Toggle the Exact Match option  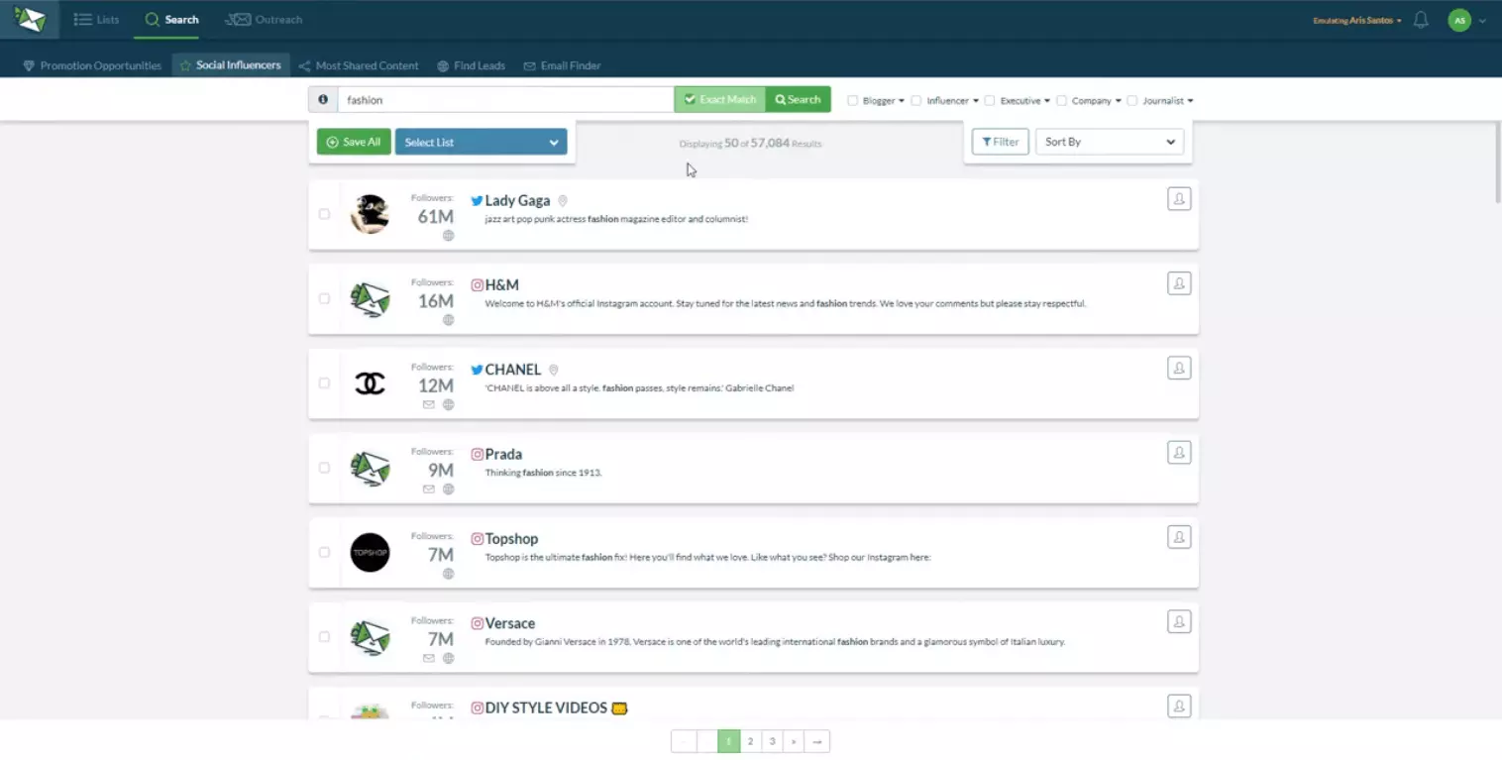[x=720, y=99]
